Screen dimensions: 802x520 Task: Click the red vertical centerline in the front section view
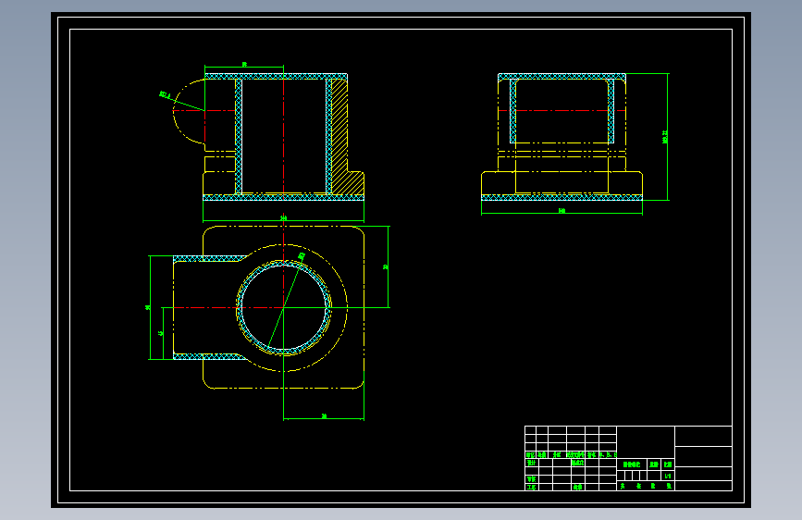283,136
